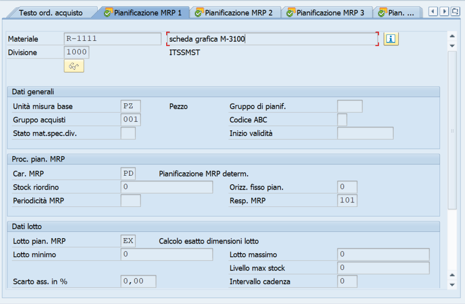Click the vertical scrollbar track
465x304 pixels.
tap(452, 130)
